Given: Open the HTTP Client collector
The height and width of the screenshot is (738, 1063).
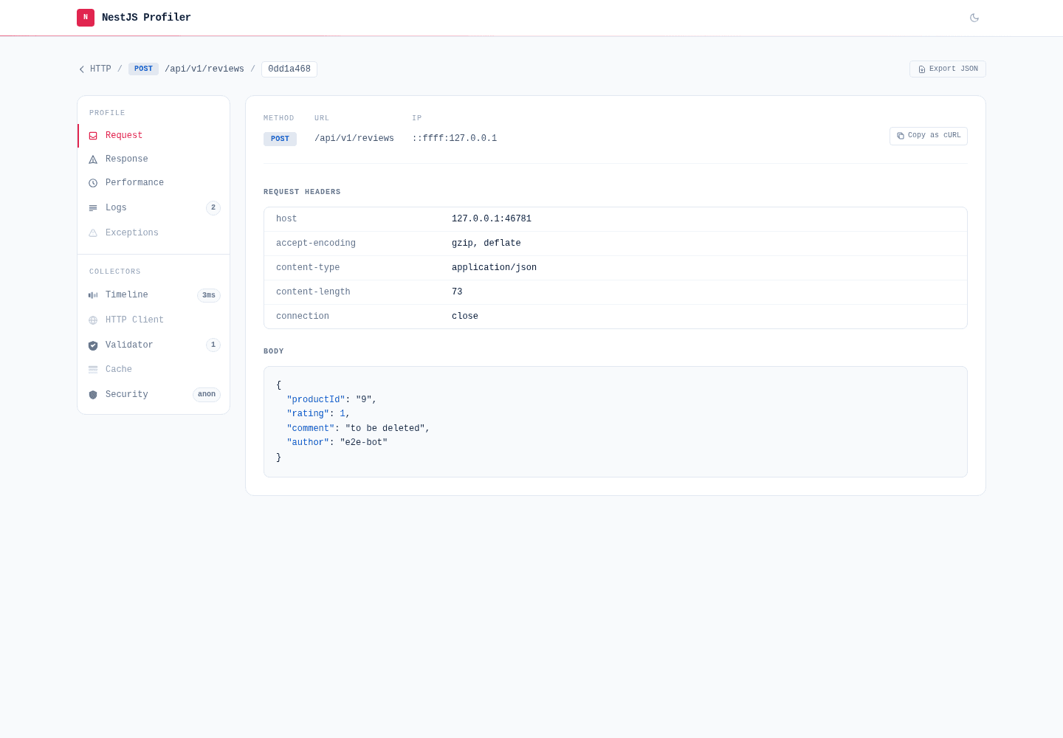Looking at the screenshot, I should 154,320.
